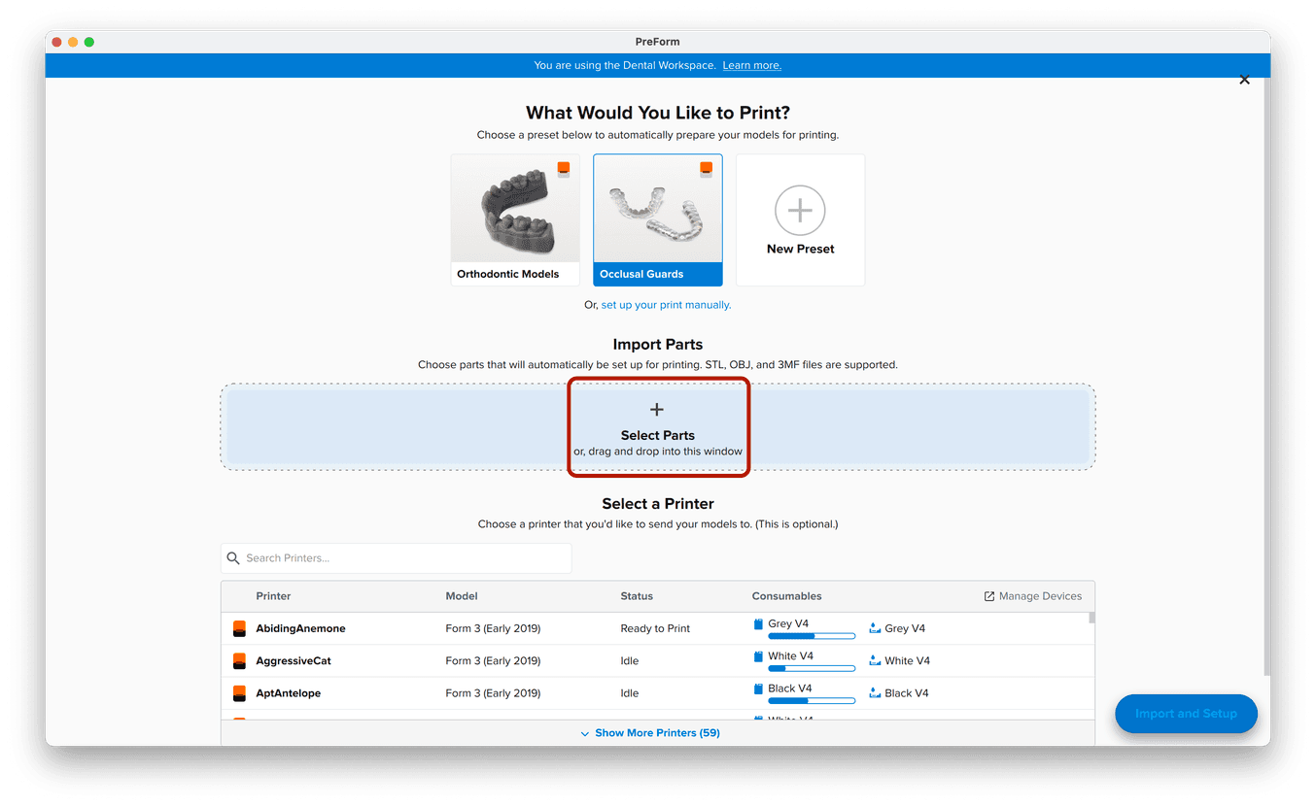The height and width of the screenshot is (806, 1316).
Task: Close the print setup dialog with X
Action: tap(1244, 80)
